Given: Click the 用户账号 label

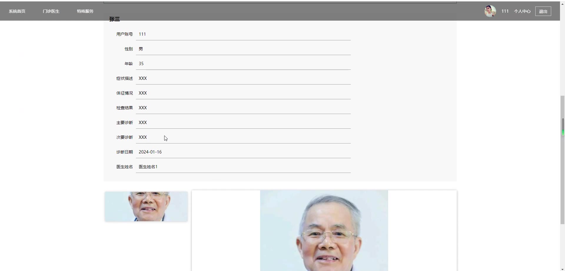Looking at the screenshot, I should point(124,34).
